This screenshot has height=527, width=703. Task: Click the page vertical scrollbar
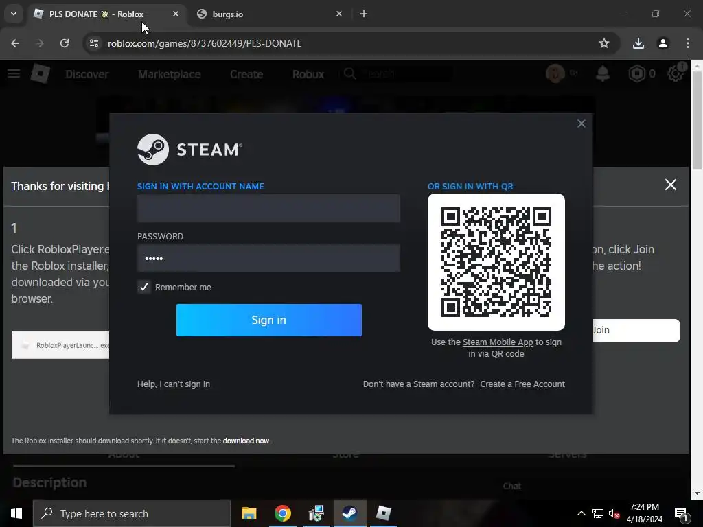697,120
